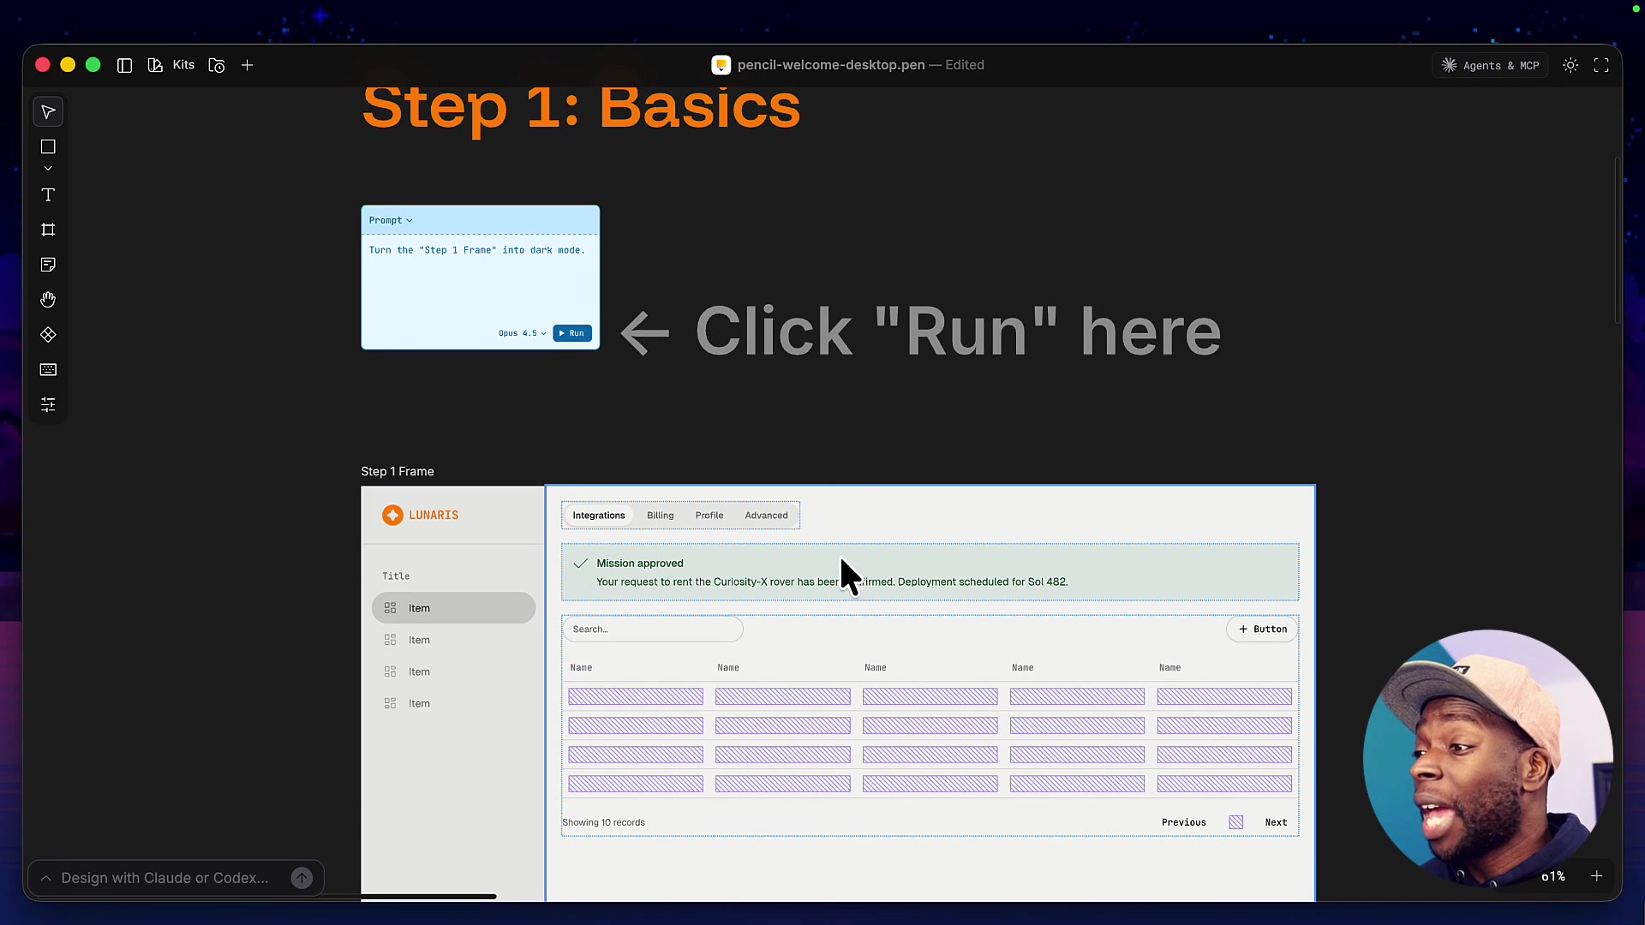Image resolution: width=1645 pixels, height=925 pixels.
Task: Open the settings sliders icon
Action: 48,404
